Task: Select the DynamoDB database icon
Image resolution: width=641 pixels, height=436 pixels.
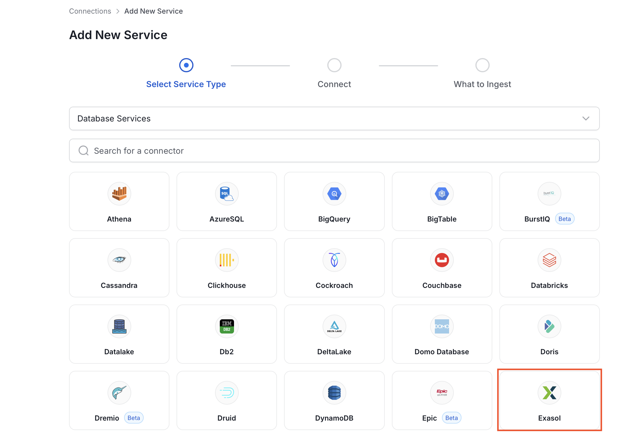Action: [334, 392]
